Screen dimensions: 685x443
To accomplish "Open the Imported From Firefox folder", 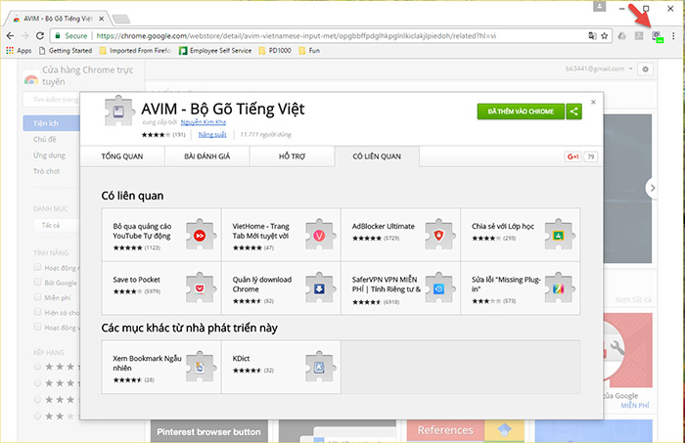I will 135,51.
